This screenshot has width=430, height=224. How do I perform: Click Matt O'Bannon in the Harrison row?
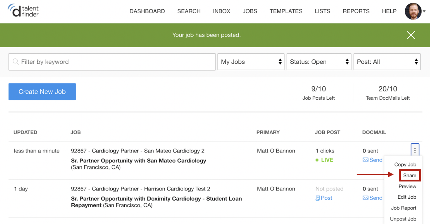(276, 189)
